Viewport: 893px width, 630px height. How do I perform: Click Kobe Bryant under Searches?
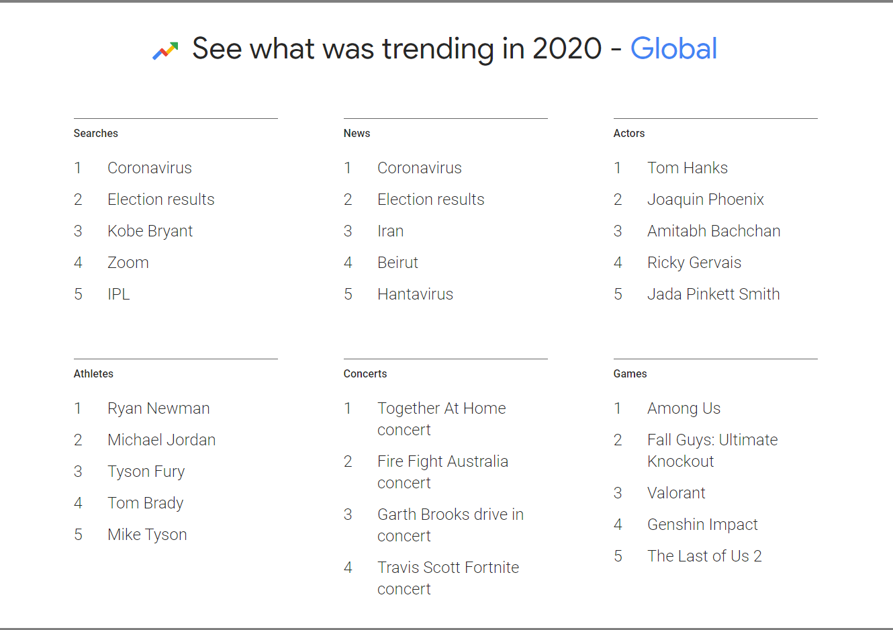point(150,230)
